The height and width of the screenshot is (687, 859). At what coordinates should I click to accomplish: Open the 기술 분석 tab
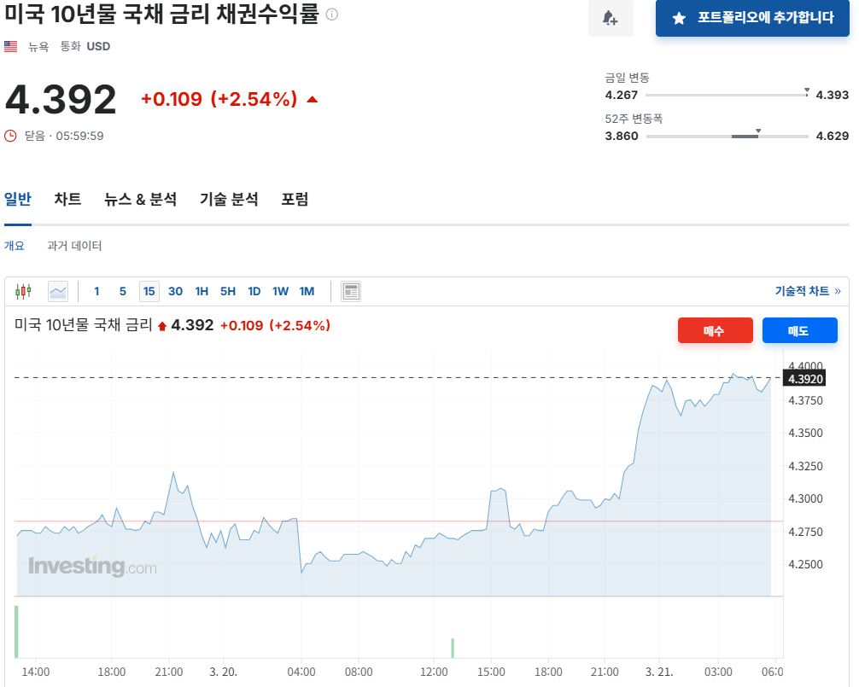click(x=229, y=199)
